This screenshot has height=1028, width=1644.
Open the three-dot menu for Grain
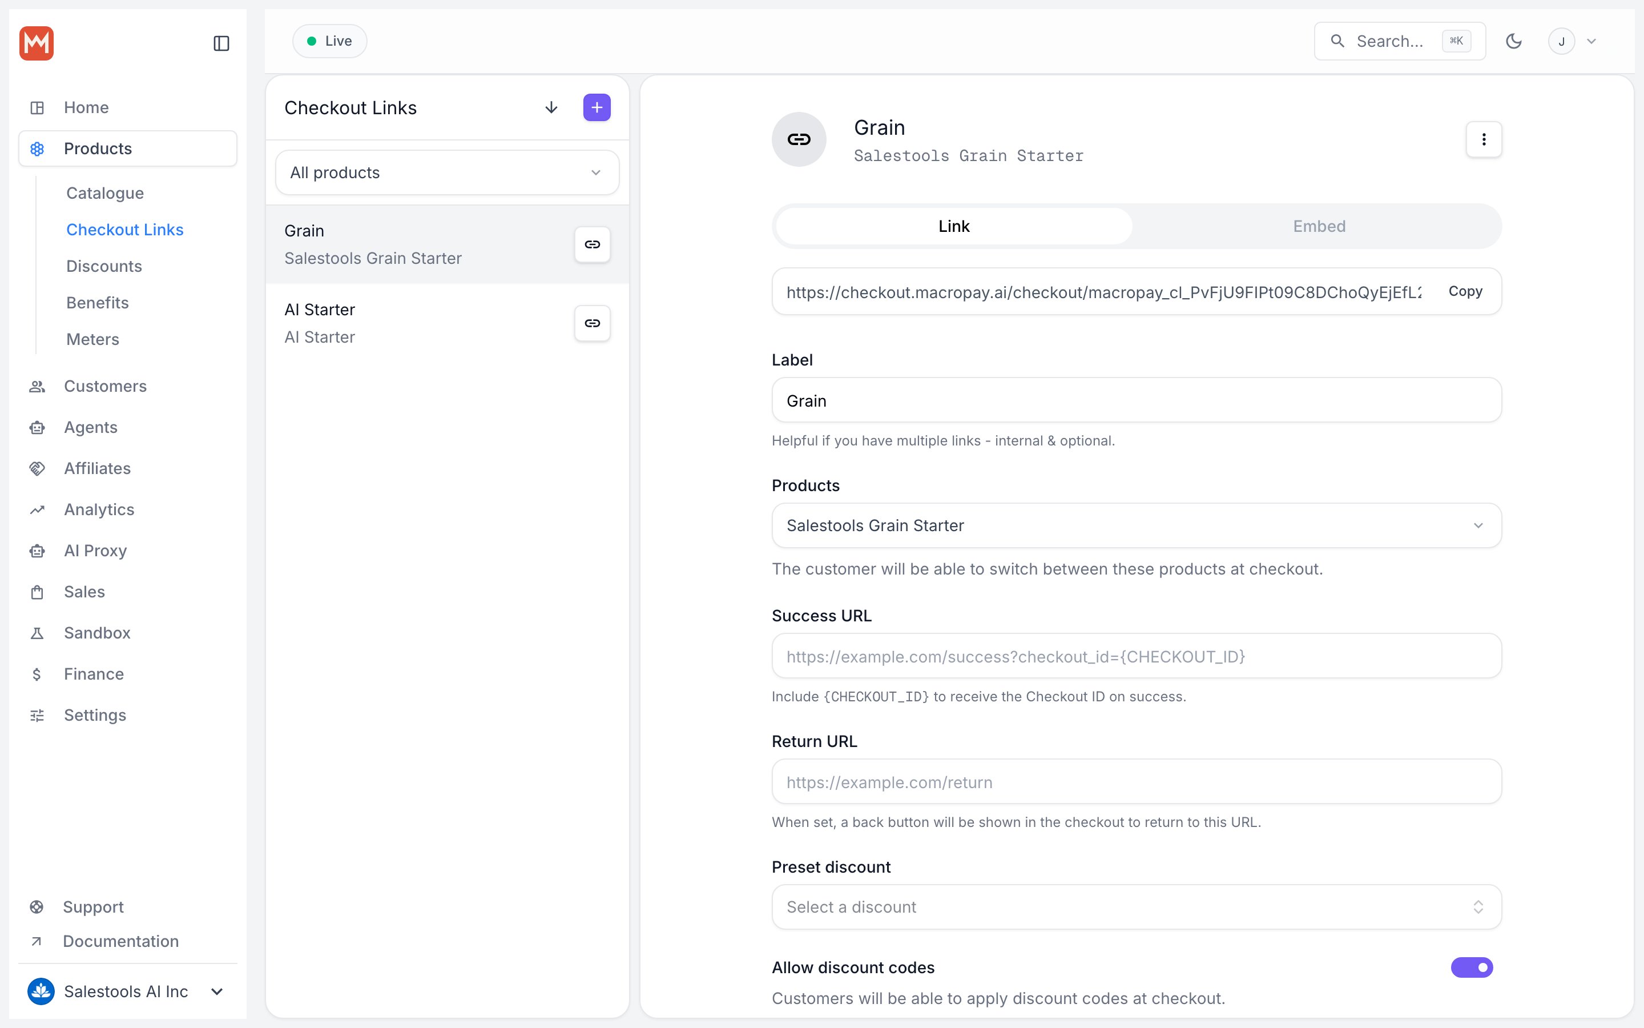point(1484,139)
